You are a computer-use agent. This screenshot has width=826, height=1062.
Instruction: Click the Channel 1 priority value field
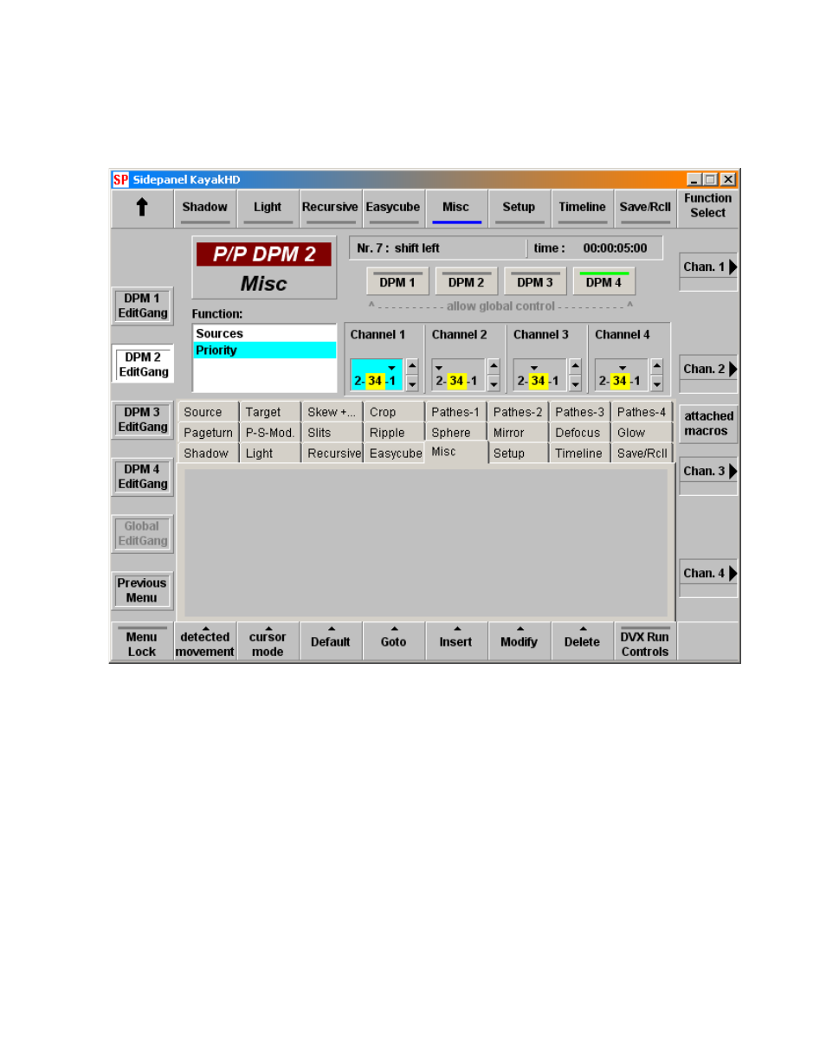click(377, 375)
